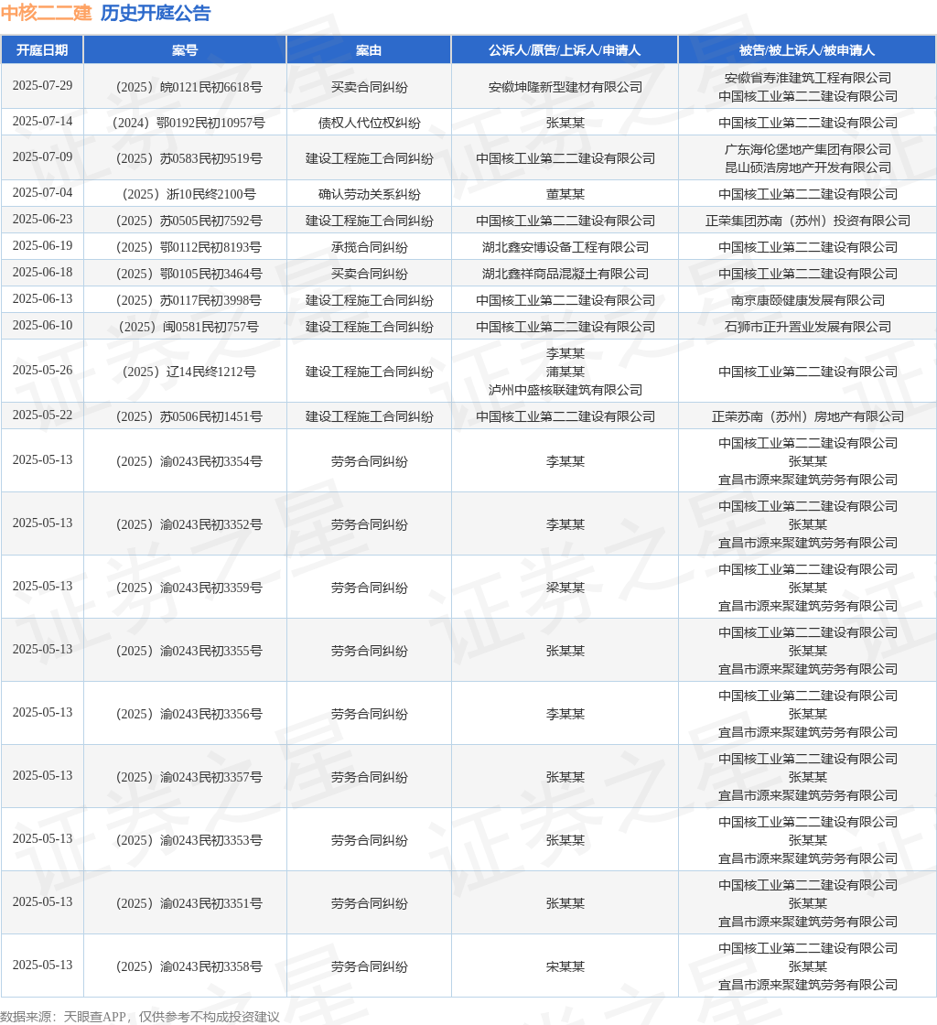The height and width of the screenshot is (1025, 937).
Task: Click defendant 广东海伦堡地产集团有限公司
Action: pyautogui.click(x=808, y=149)
